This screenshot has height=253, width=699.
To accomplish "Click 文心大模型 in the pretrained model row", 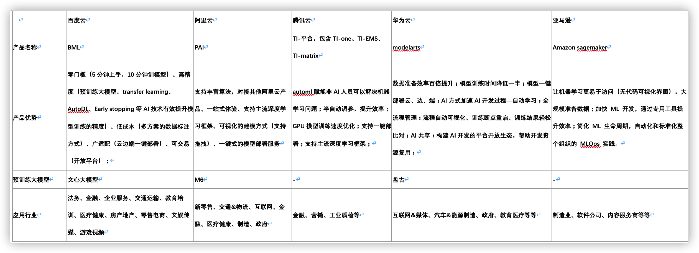I will pos(83,179).
